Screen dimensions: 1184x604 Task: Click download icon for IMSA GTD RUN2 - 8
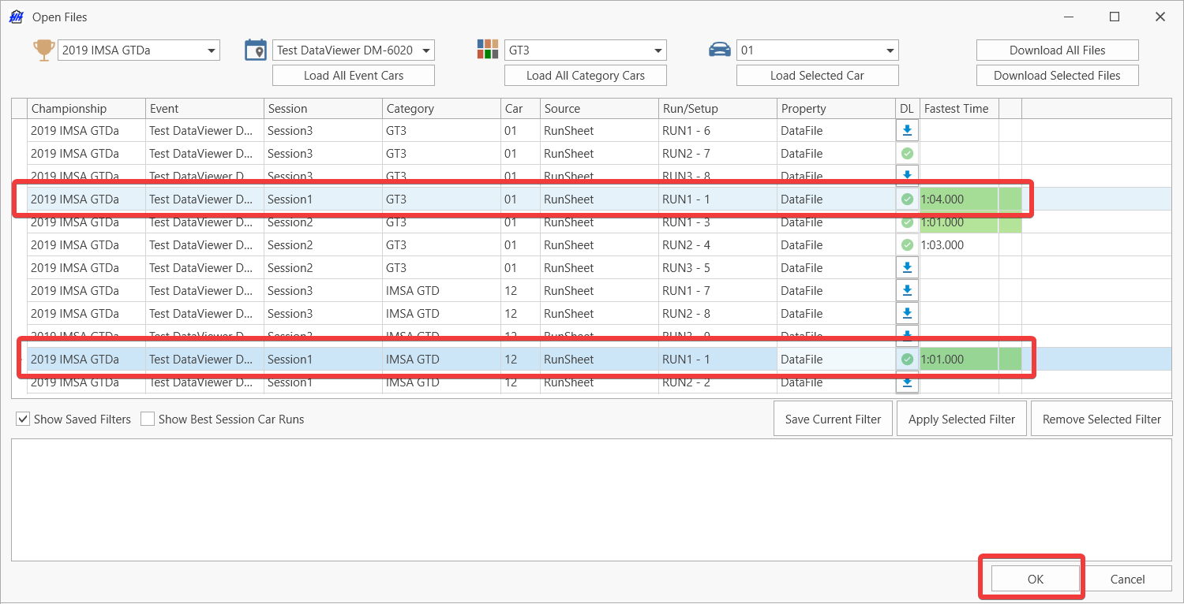[x=907, y=314]
